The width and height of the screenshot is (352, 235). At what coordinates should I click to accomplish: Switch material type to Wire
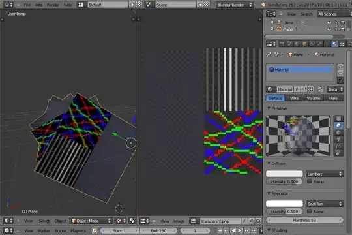coord(294,98)
